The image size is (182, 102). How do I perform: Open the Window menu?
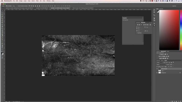coord(49,1)
